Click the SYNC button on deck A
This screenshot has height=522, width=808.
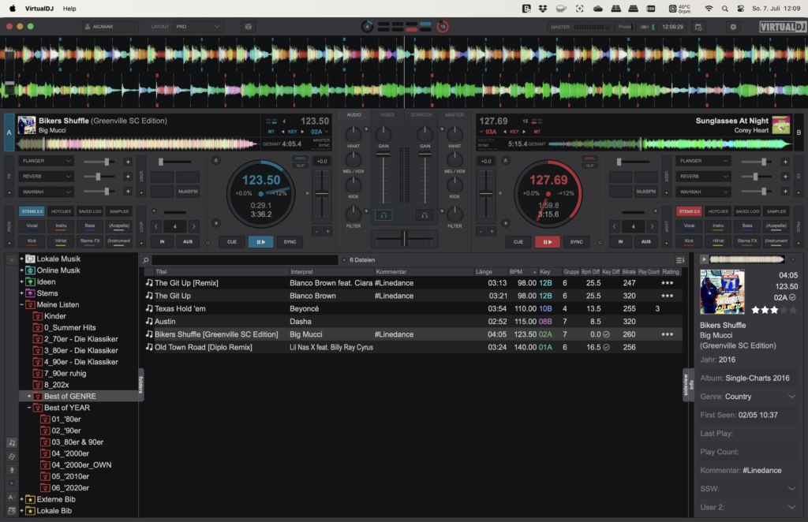coord(290,241)
